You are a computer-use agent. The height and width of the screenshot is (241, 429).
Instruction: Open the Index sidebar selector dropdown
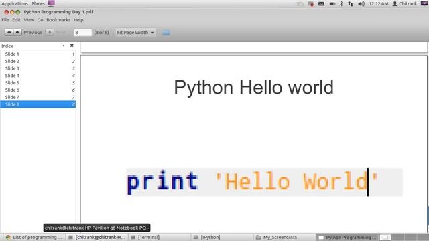(64, 46)
